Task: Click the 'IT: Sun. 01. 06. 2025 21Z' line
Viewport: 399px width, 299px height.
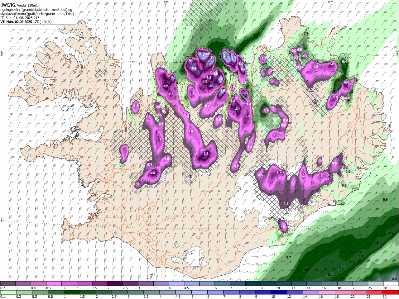Action: (x=20, y=18)
